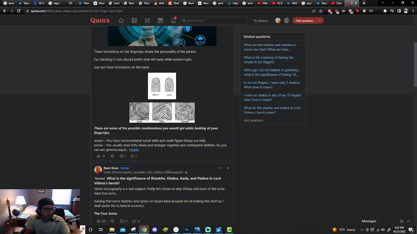Open the Windows Task View icon
This screenshot has width=417, height=234.
coord(101,230)
